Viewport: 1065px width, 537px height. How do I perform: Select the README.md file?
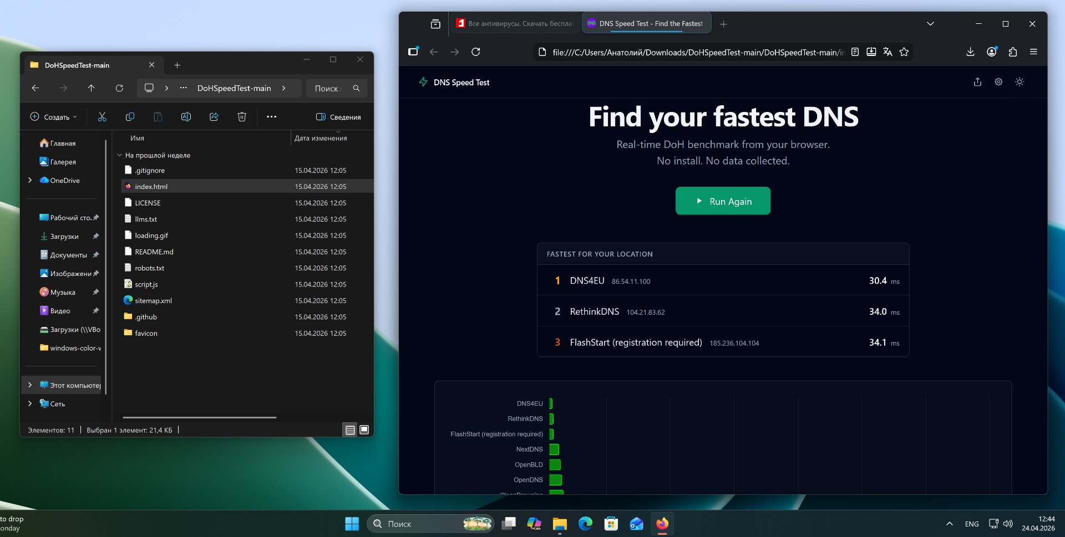point(154,252)
